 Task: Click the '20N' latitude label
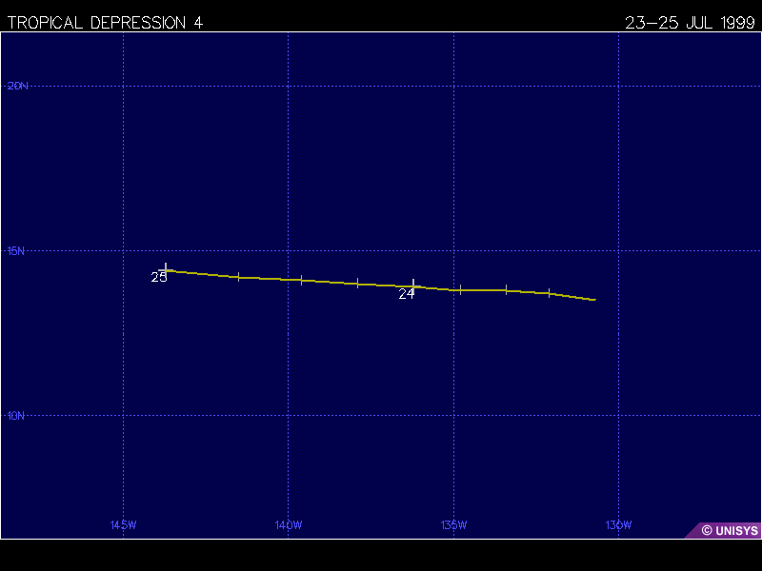pos(17,86)
